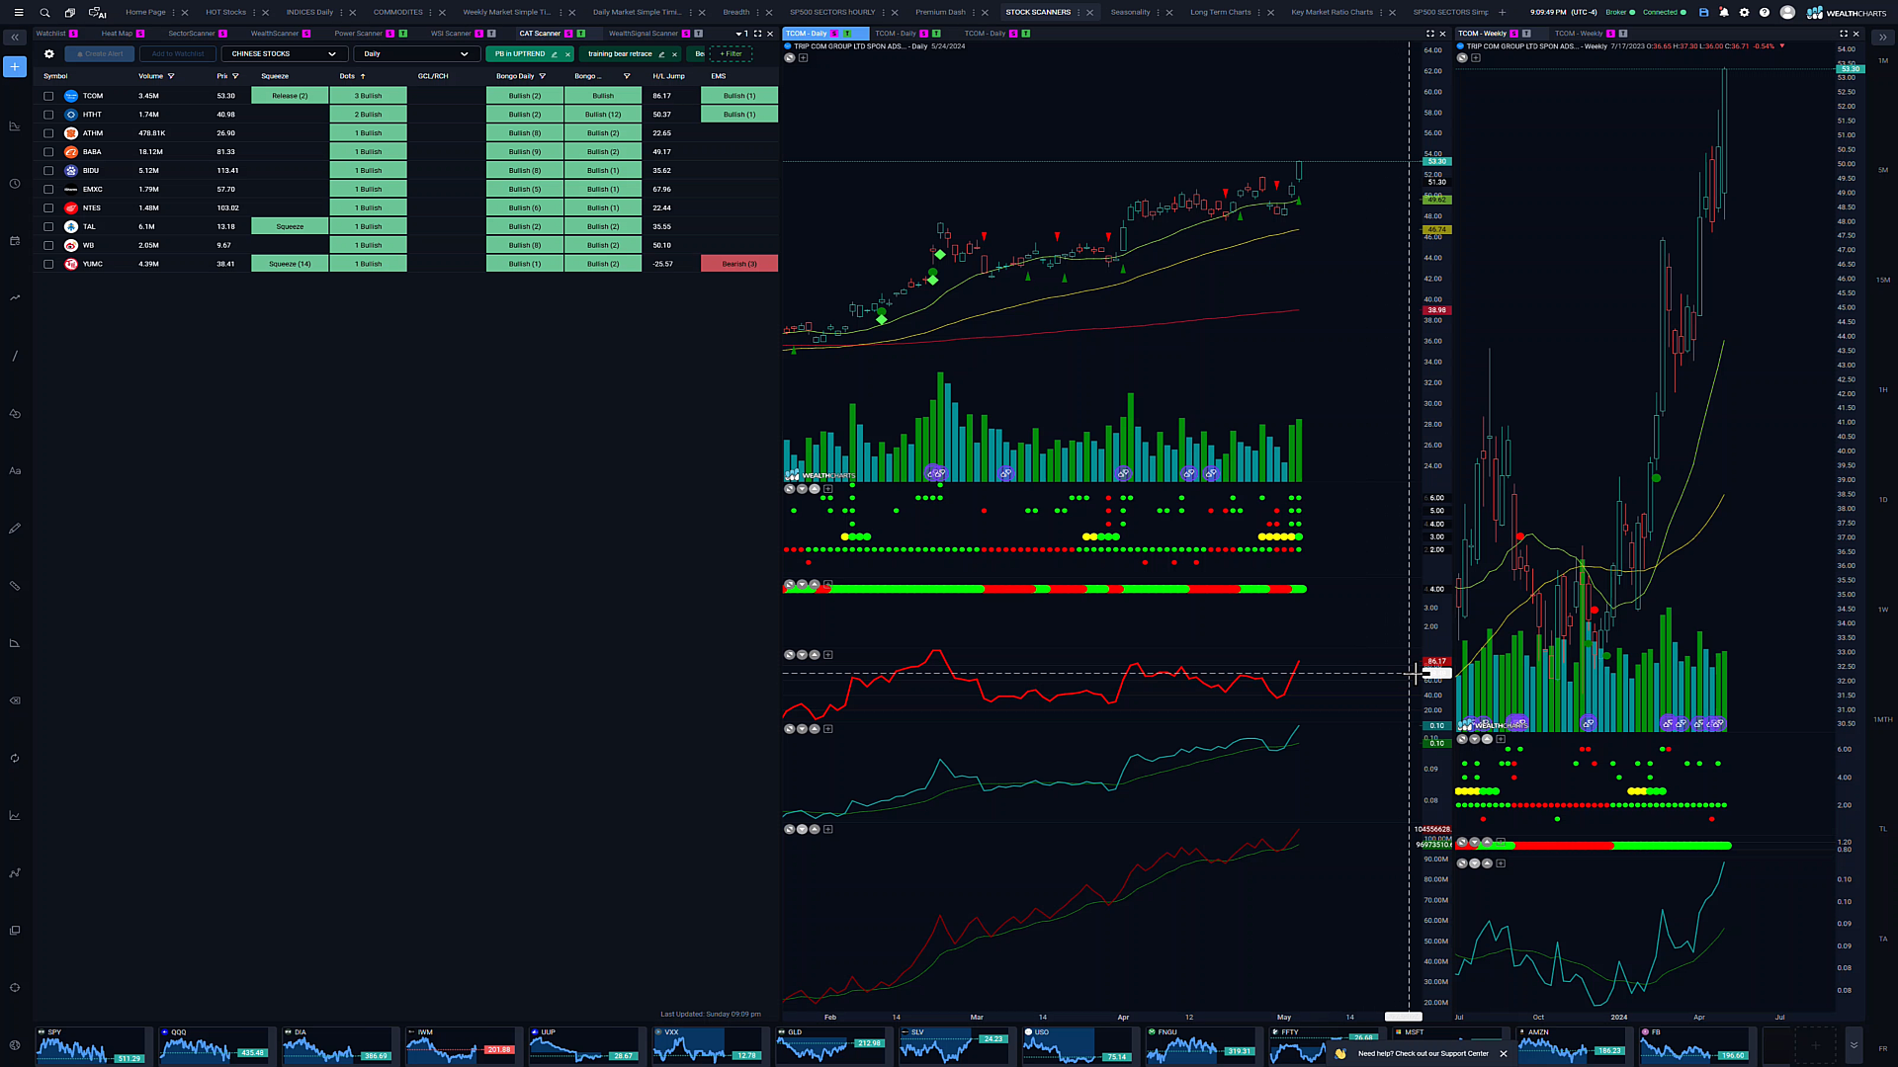Switch to the HOT Stocks workspace tab
1898x1067 pixels.
point(225,13)
